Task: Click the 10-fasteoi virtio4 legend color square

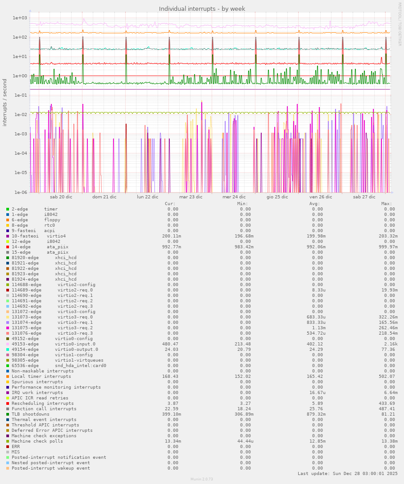Action: click(x=8, y=236)
